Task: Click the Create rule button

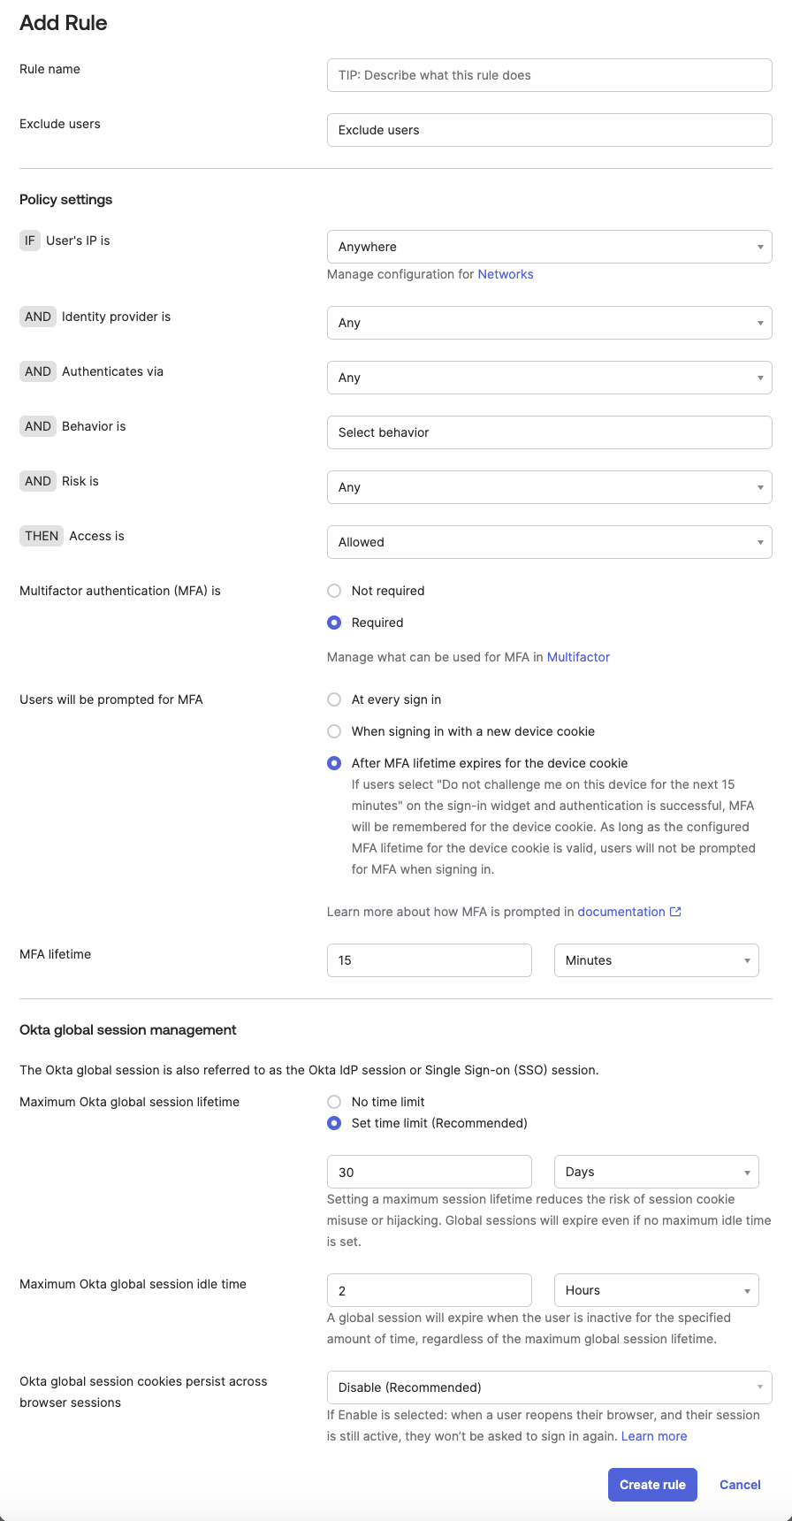Action: pyautogui.click(x=652, y=1485)
